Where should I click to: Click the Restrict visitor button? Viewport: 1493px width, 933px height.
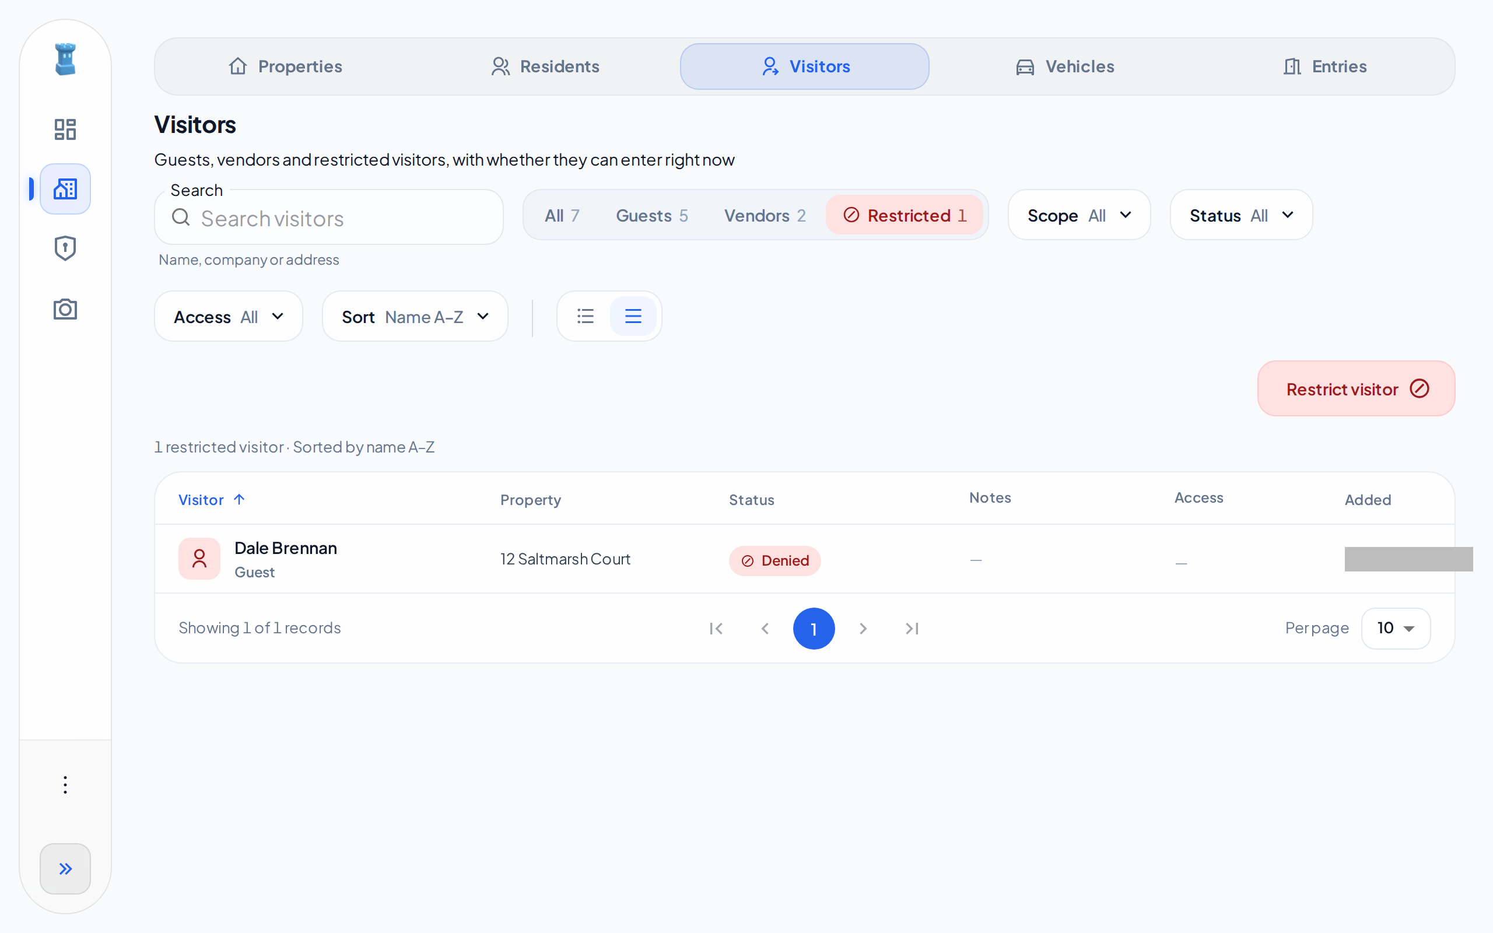pyautogui.click(x=1356, y=389)
